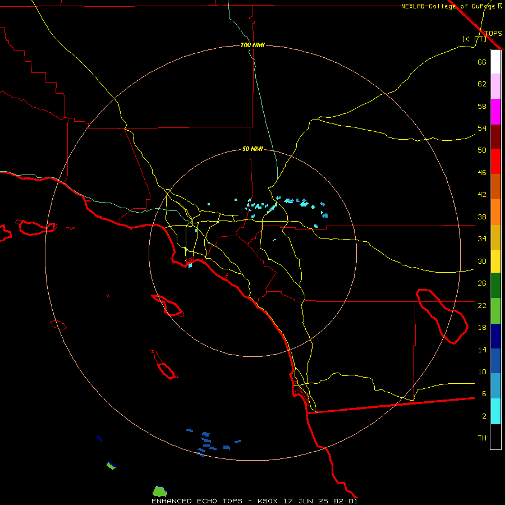Click the light green legend swatch
Image resolution: width=505 pixels, height=505 pixels.
point(495,311)
